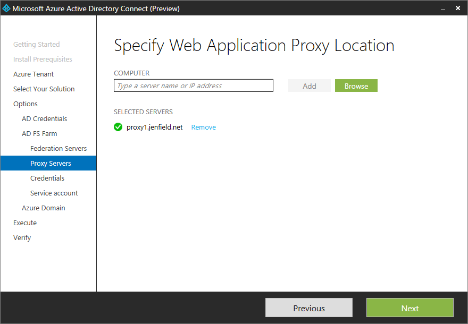The image size is (468, 324).
Task: Click the Previous button
Action: coord(309,308)
